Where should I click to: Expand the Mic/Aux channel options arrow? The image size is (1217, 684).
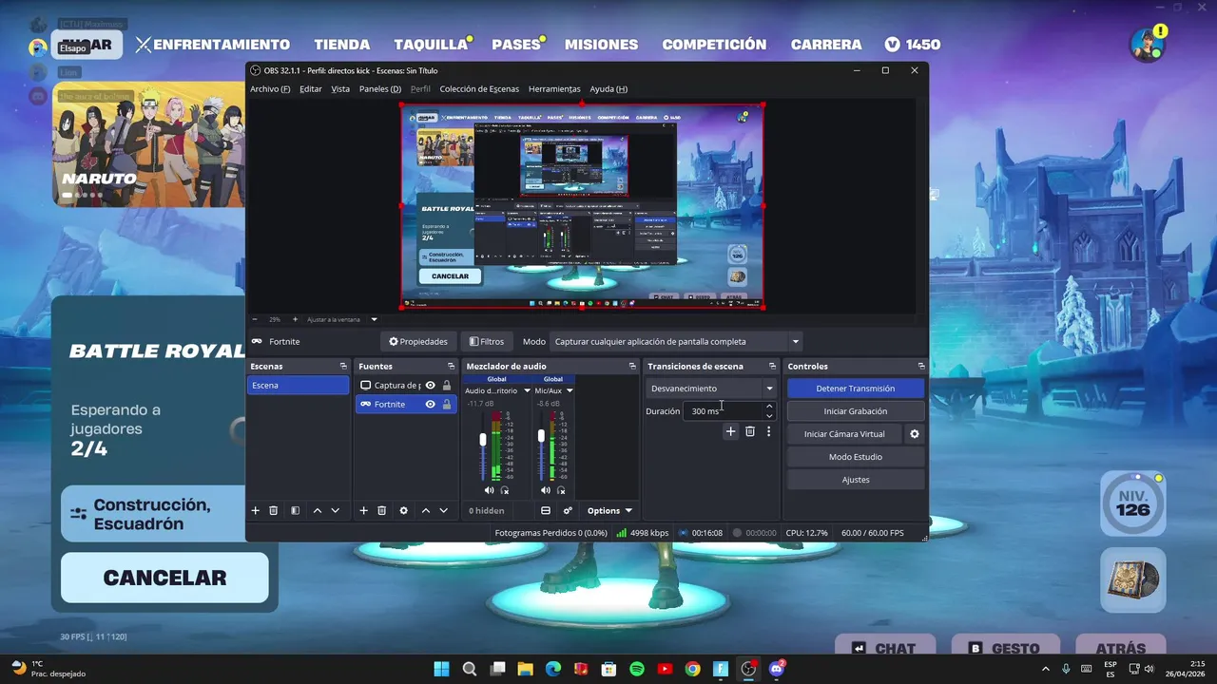coord(570,390)
